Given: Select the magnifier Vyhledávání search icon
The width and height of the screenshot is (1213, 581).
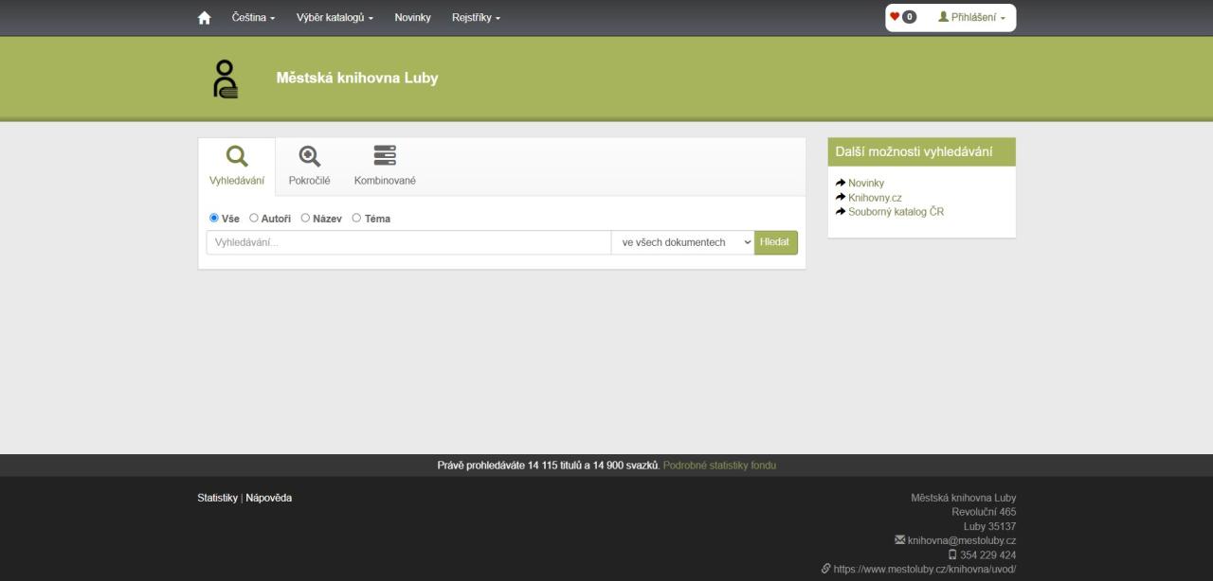Looking at the screenshot, I should 237,156.
